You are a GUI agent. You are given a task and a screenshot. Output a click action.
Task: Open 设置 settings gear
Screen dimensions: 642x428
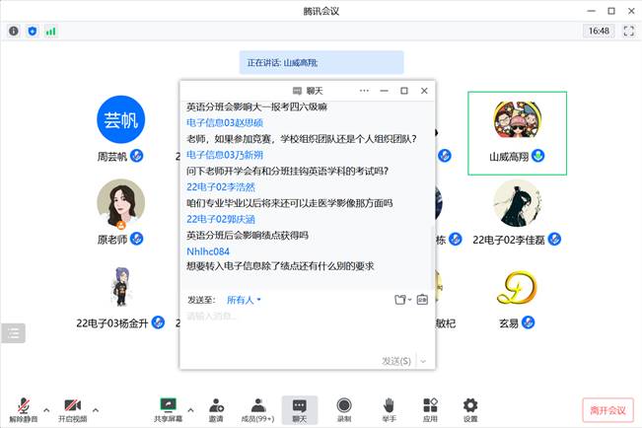pyautogui.click(x=470, y=409)
